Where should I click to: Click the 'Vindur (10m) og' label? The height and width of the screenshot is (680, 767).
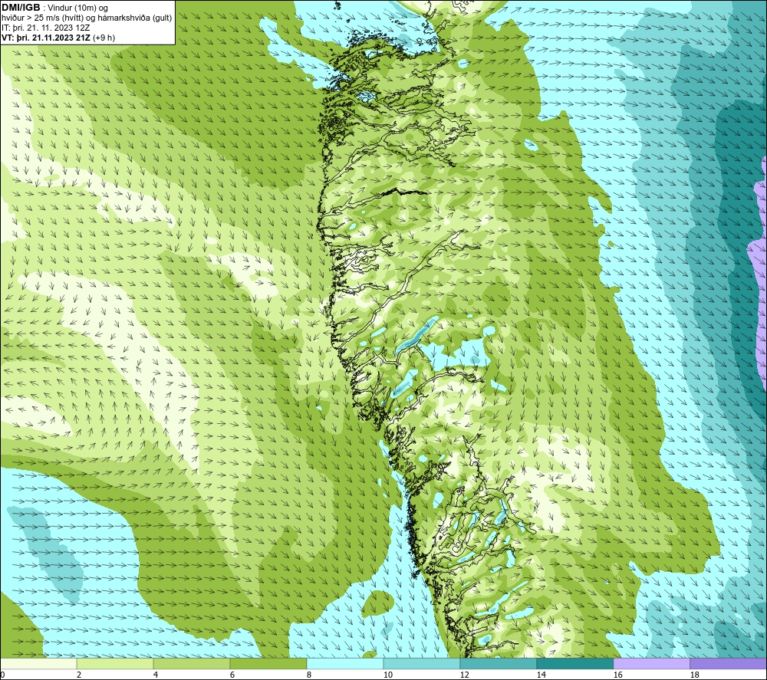pyautogui.click(x=77, y=8)
